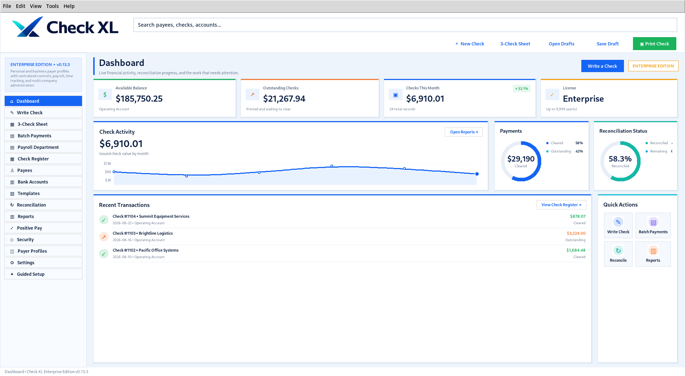Click the arrow icon on Outstanding Checks card
The width and height of the screenshot is (685, 376).
pyautogui.click(x=253, y=95)
